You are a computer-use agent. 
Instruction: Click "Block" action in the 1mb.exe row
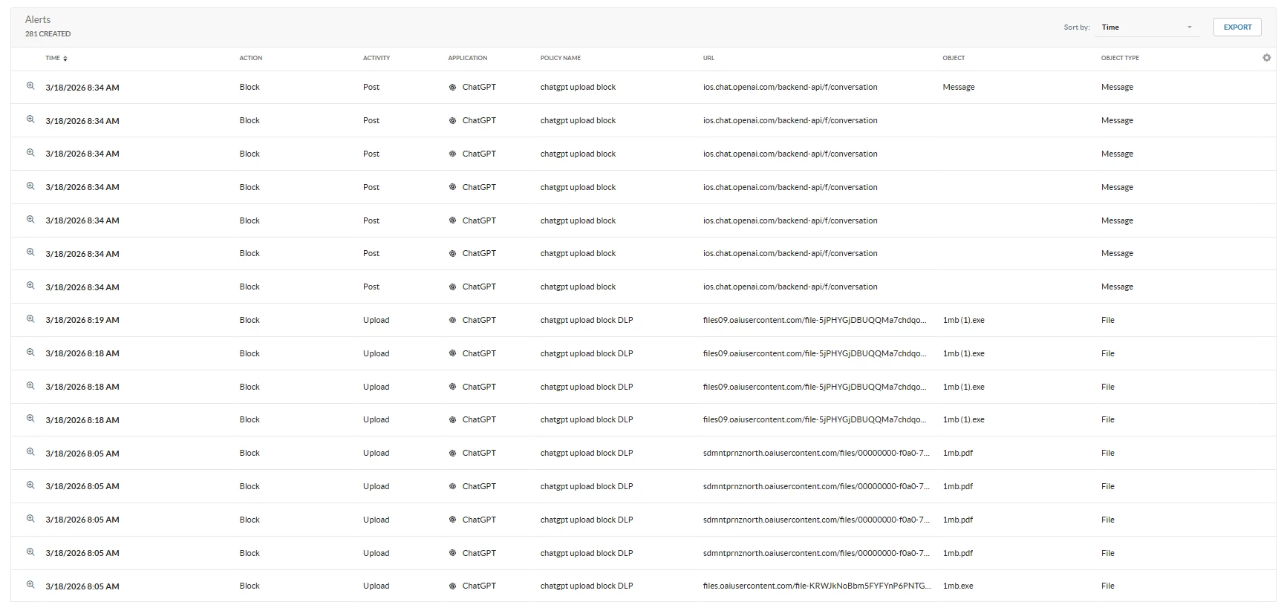point(250,586)
